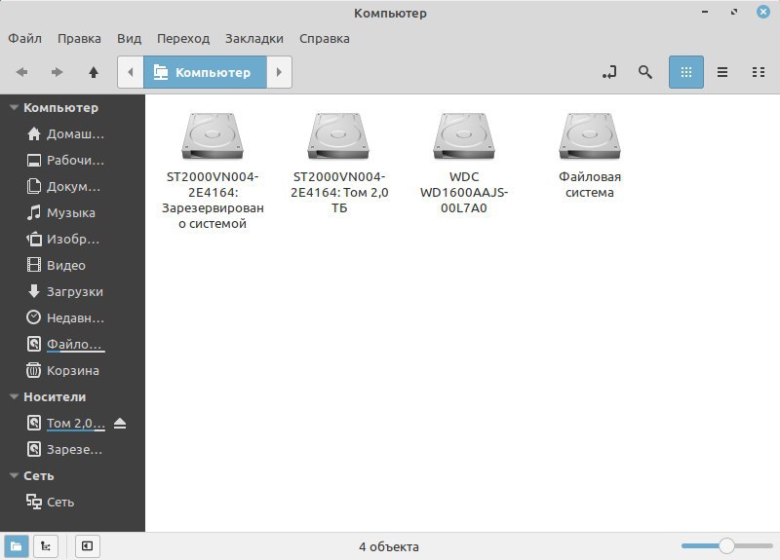Click the Компьютер path bar button
The width and height of the screenshot is (780, 560).
(x=205, y=72)
